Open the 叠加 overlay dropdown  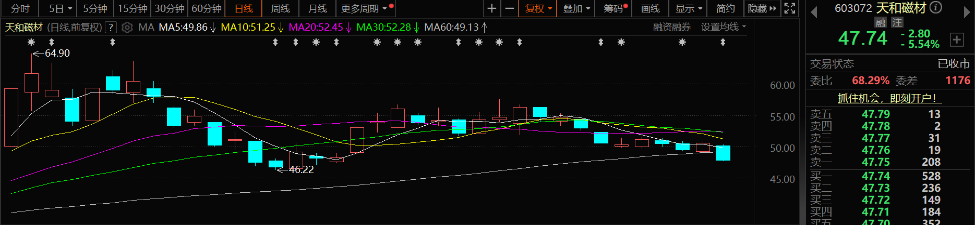[576, 8]
